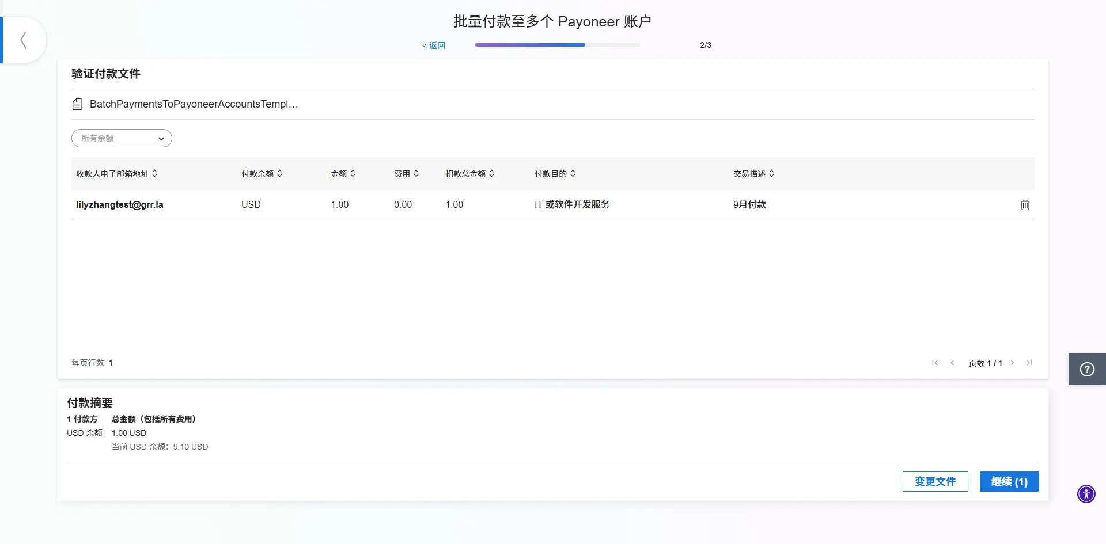Sort by 金额 column
The height and width of the screenshot is (544, 1106).
(343, 174)
